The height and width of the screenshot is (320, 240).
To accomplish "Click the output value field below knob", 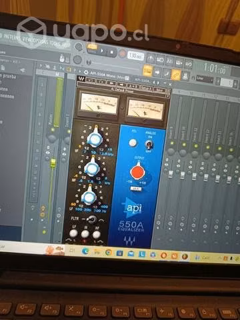I will [135, 189].
